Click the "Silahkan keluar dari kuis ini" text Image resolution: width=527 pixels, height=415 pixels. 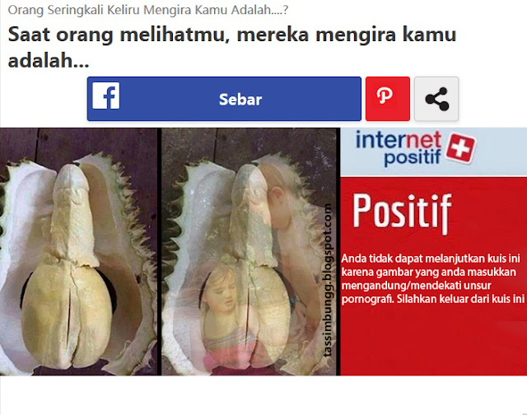(461, 299)
